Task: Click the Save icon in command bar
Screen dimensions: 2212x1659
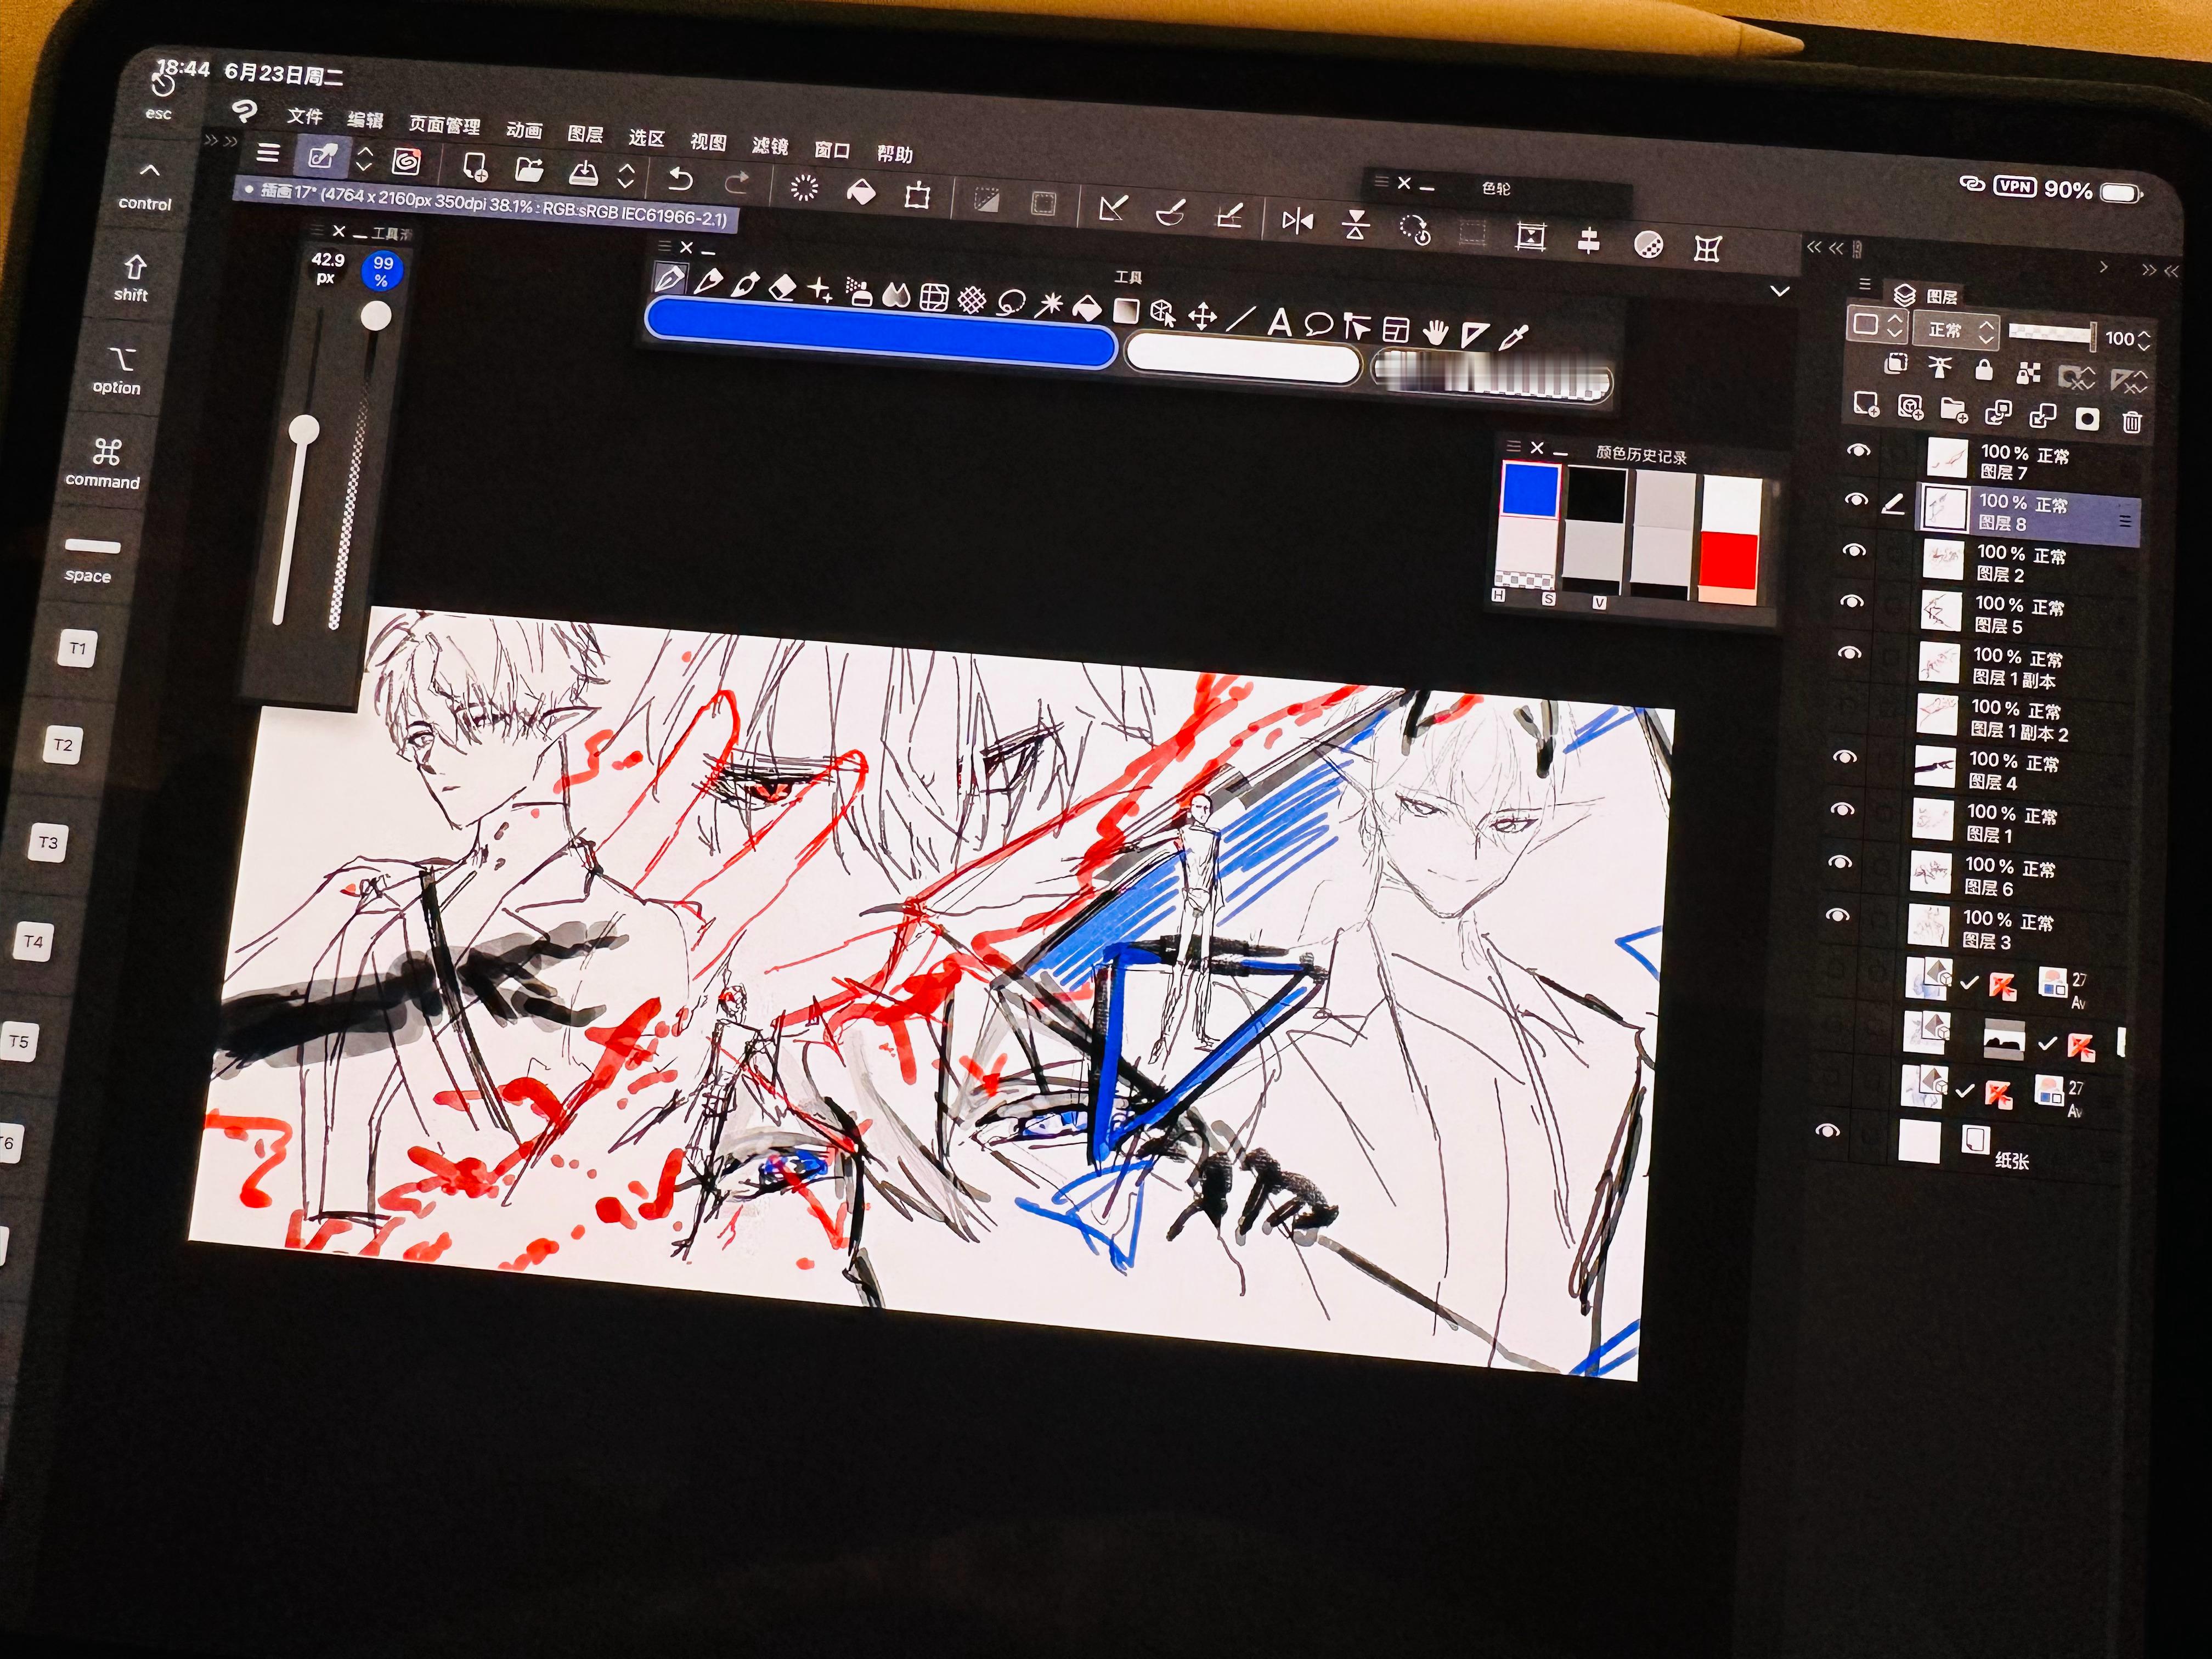Action: pos(583,173)
